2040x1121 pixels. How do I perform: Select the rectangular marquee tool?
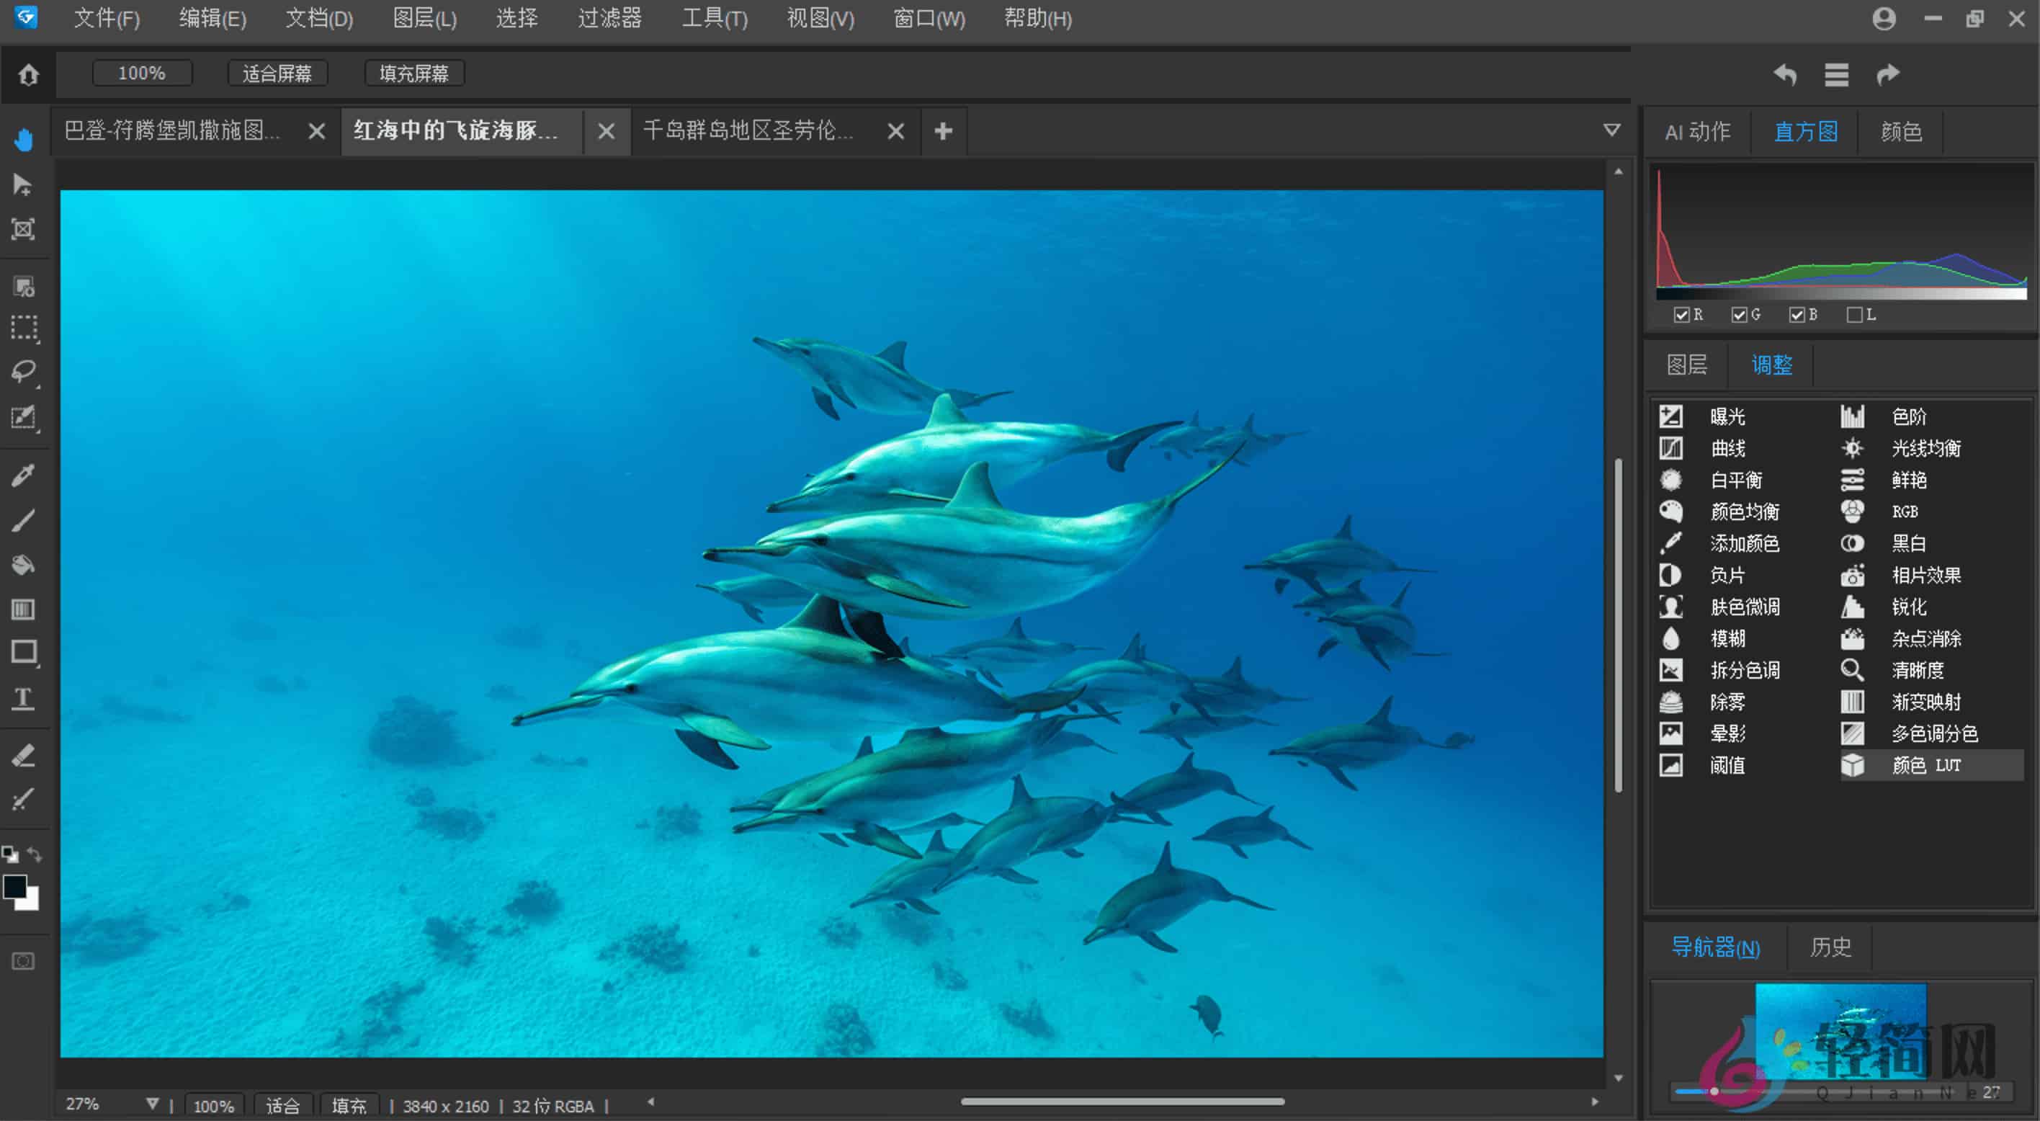tap(24, 329)
